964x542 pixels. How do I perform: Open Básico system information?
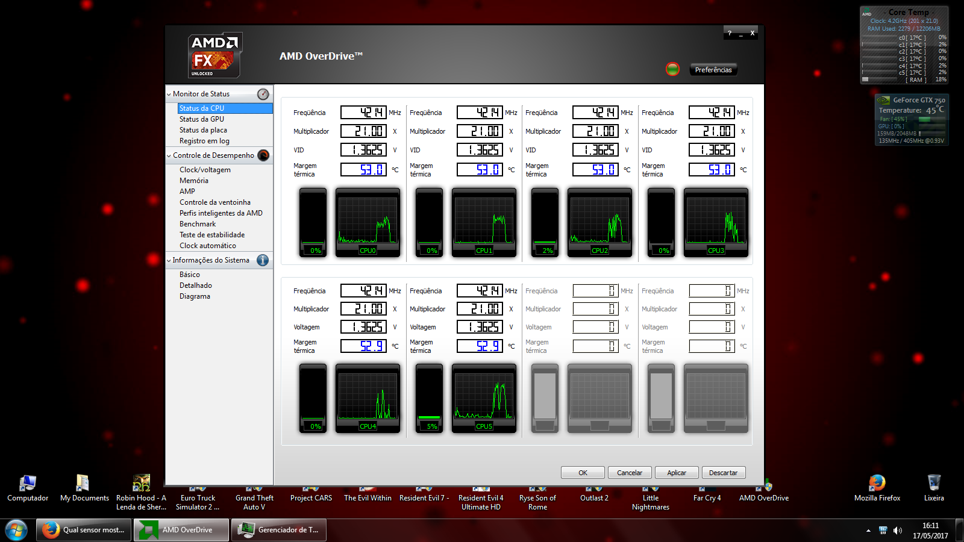click(190, 275)
